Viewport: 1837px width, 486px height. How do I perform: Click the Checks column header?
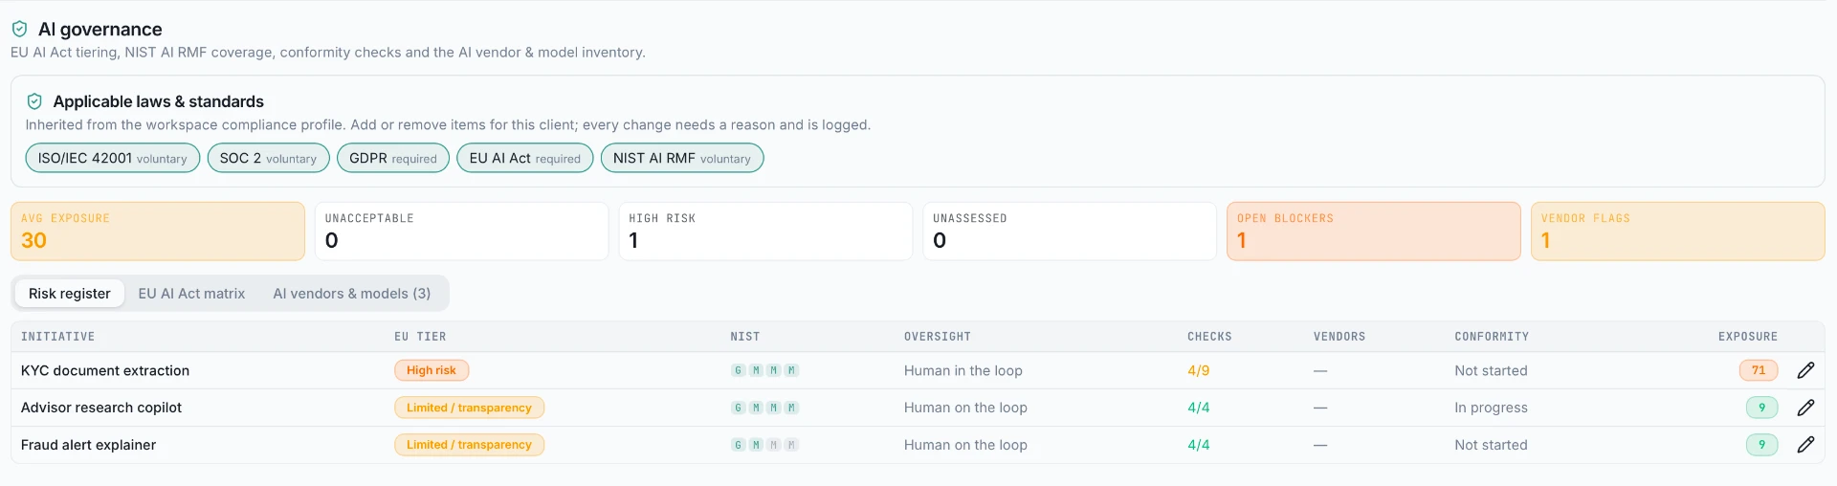(x=1209, y=337)
